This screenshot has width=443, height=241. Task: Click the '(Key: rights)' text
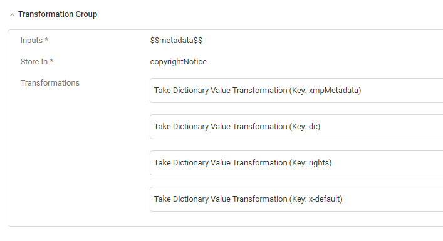tap(310, 163)
